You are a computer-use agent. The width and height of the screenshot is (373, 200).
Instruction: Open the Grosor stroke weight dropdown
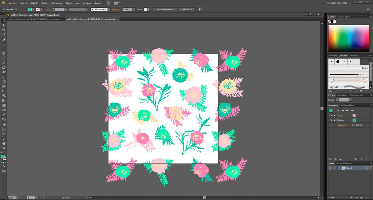[x=351, y=100]
